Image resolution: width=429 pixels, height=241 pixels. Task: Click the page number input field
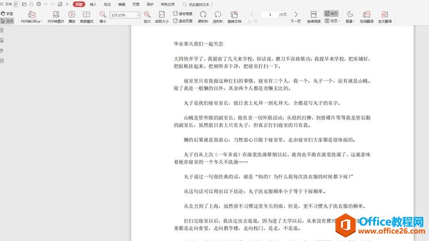pos(270,14)
